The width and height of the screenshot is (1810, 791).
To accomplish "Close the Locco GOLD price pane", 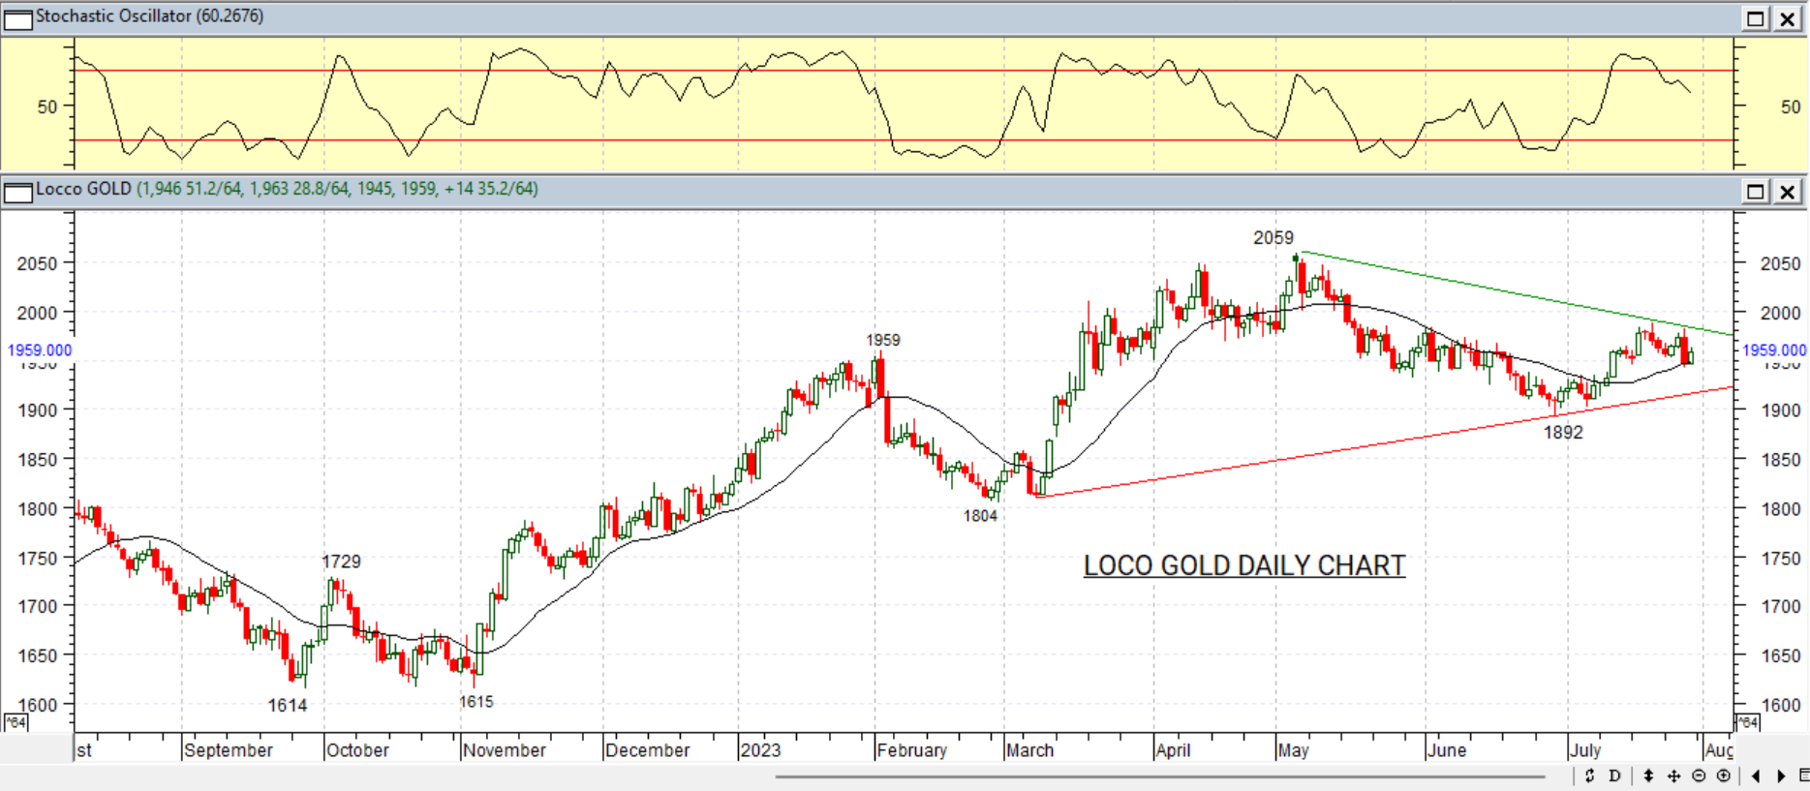I will [x=1788, y=191].
